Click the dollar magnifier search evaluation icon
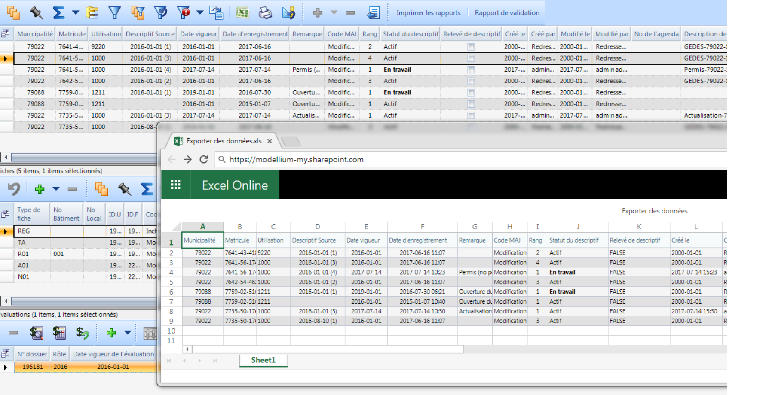Image resolution: width=772 pixels, height=395 pixels. (36, 333)
